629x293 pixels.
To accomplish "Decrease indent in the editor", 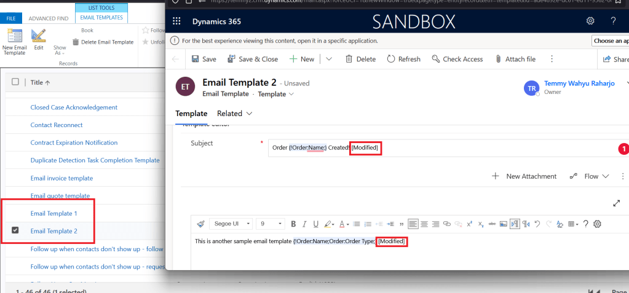I will pos(379,224).
